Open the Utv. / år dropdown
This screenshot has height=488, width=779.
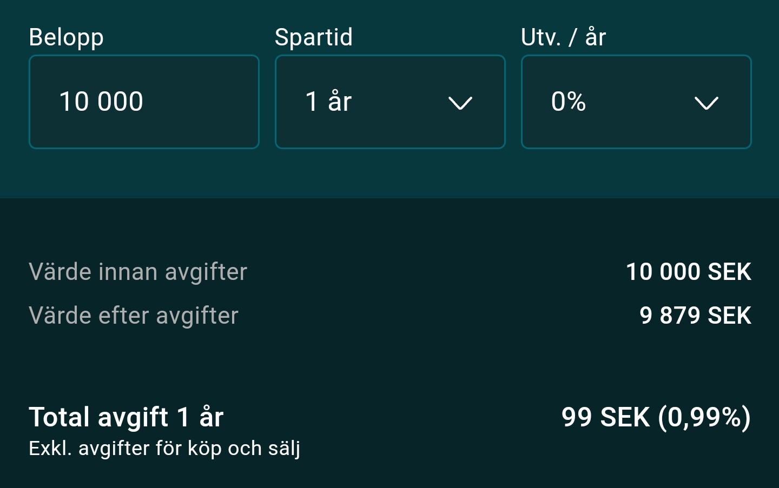[x=636, y=102]
